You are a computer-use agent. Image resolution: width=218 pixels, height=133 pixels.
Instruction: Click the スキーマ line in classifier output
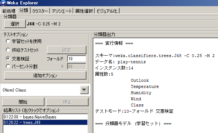tap(155, 56)
